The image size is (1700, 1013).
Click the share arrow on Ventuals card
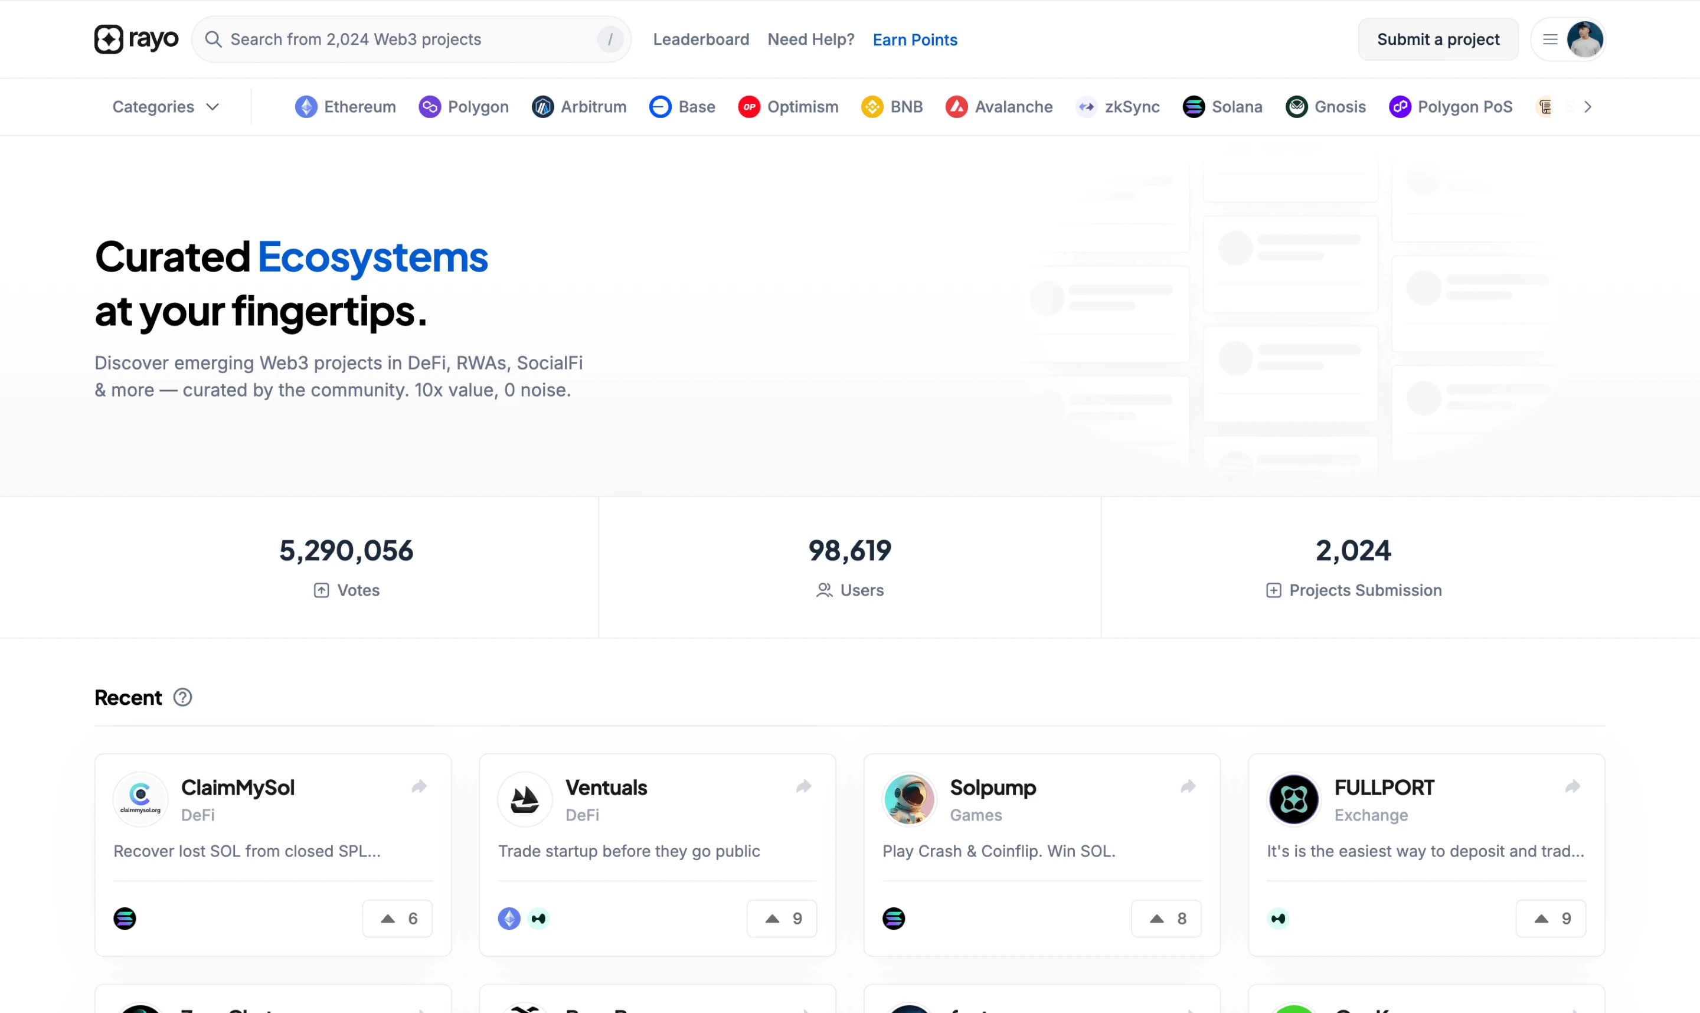pos(803,787)
